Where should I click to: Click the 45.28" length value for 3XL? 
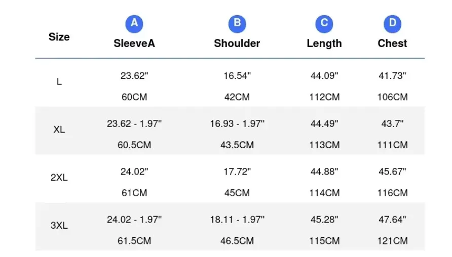[x=324, y=220]
